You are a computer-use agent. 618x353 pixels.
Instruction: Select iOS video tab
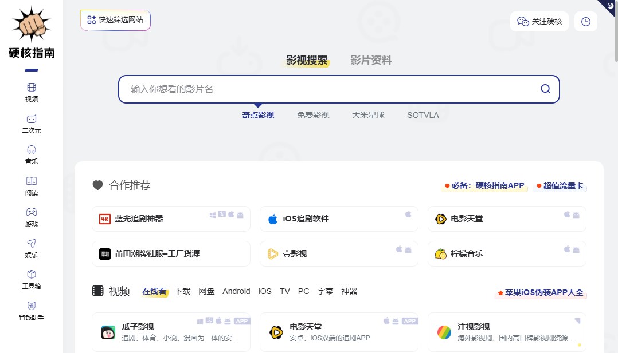(x=265, y=291)
